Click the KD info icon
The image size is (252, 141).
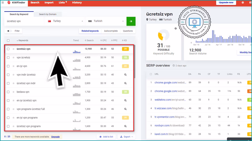pyautogui.click(x=176, y=28)
